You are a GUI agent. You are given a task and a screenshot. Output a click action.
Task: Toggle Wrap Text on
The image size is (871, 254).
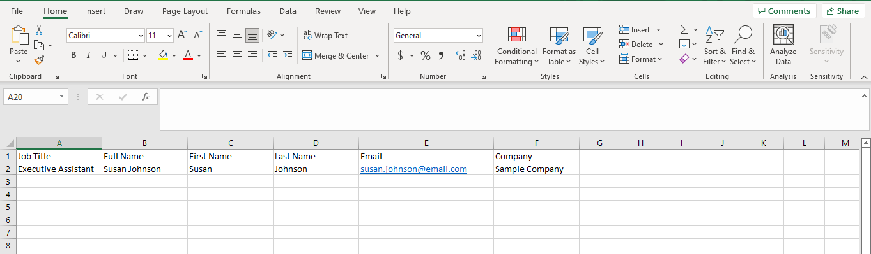[326, 36]
